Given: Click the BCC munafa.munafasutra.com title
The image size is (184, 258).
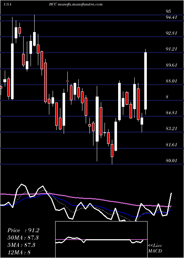Looking at the screenshot, I should point(76,4).
